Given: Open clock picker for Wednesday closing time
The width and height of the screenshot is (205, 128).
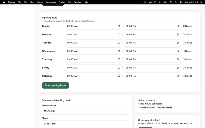Looking at the screenshot, I should [x=178, y=51].
